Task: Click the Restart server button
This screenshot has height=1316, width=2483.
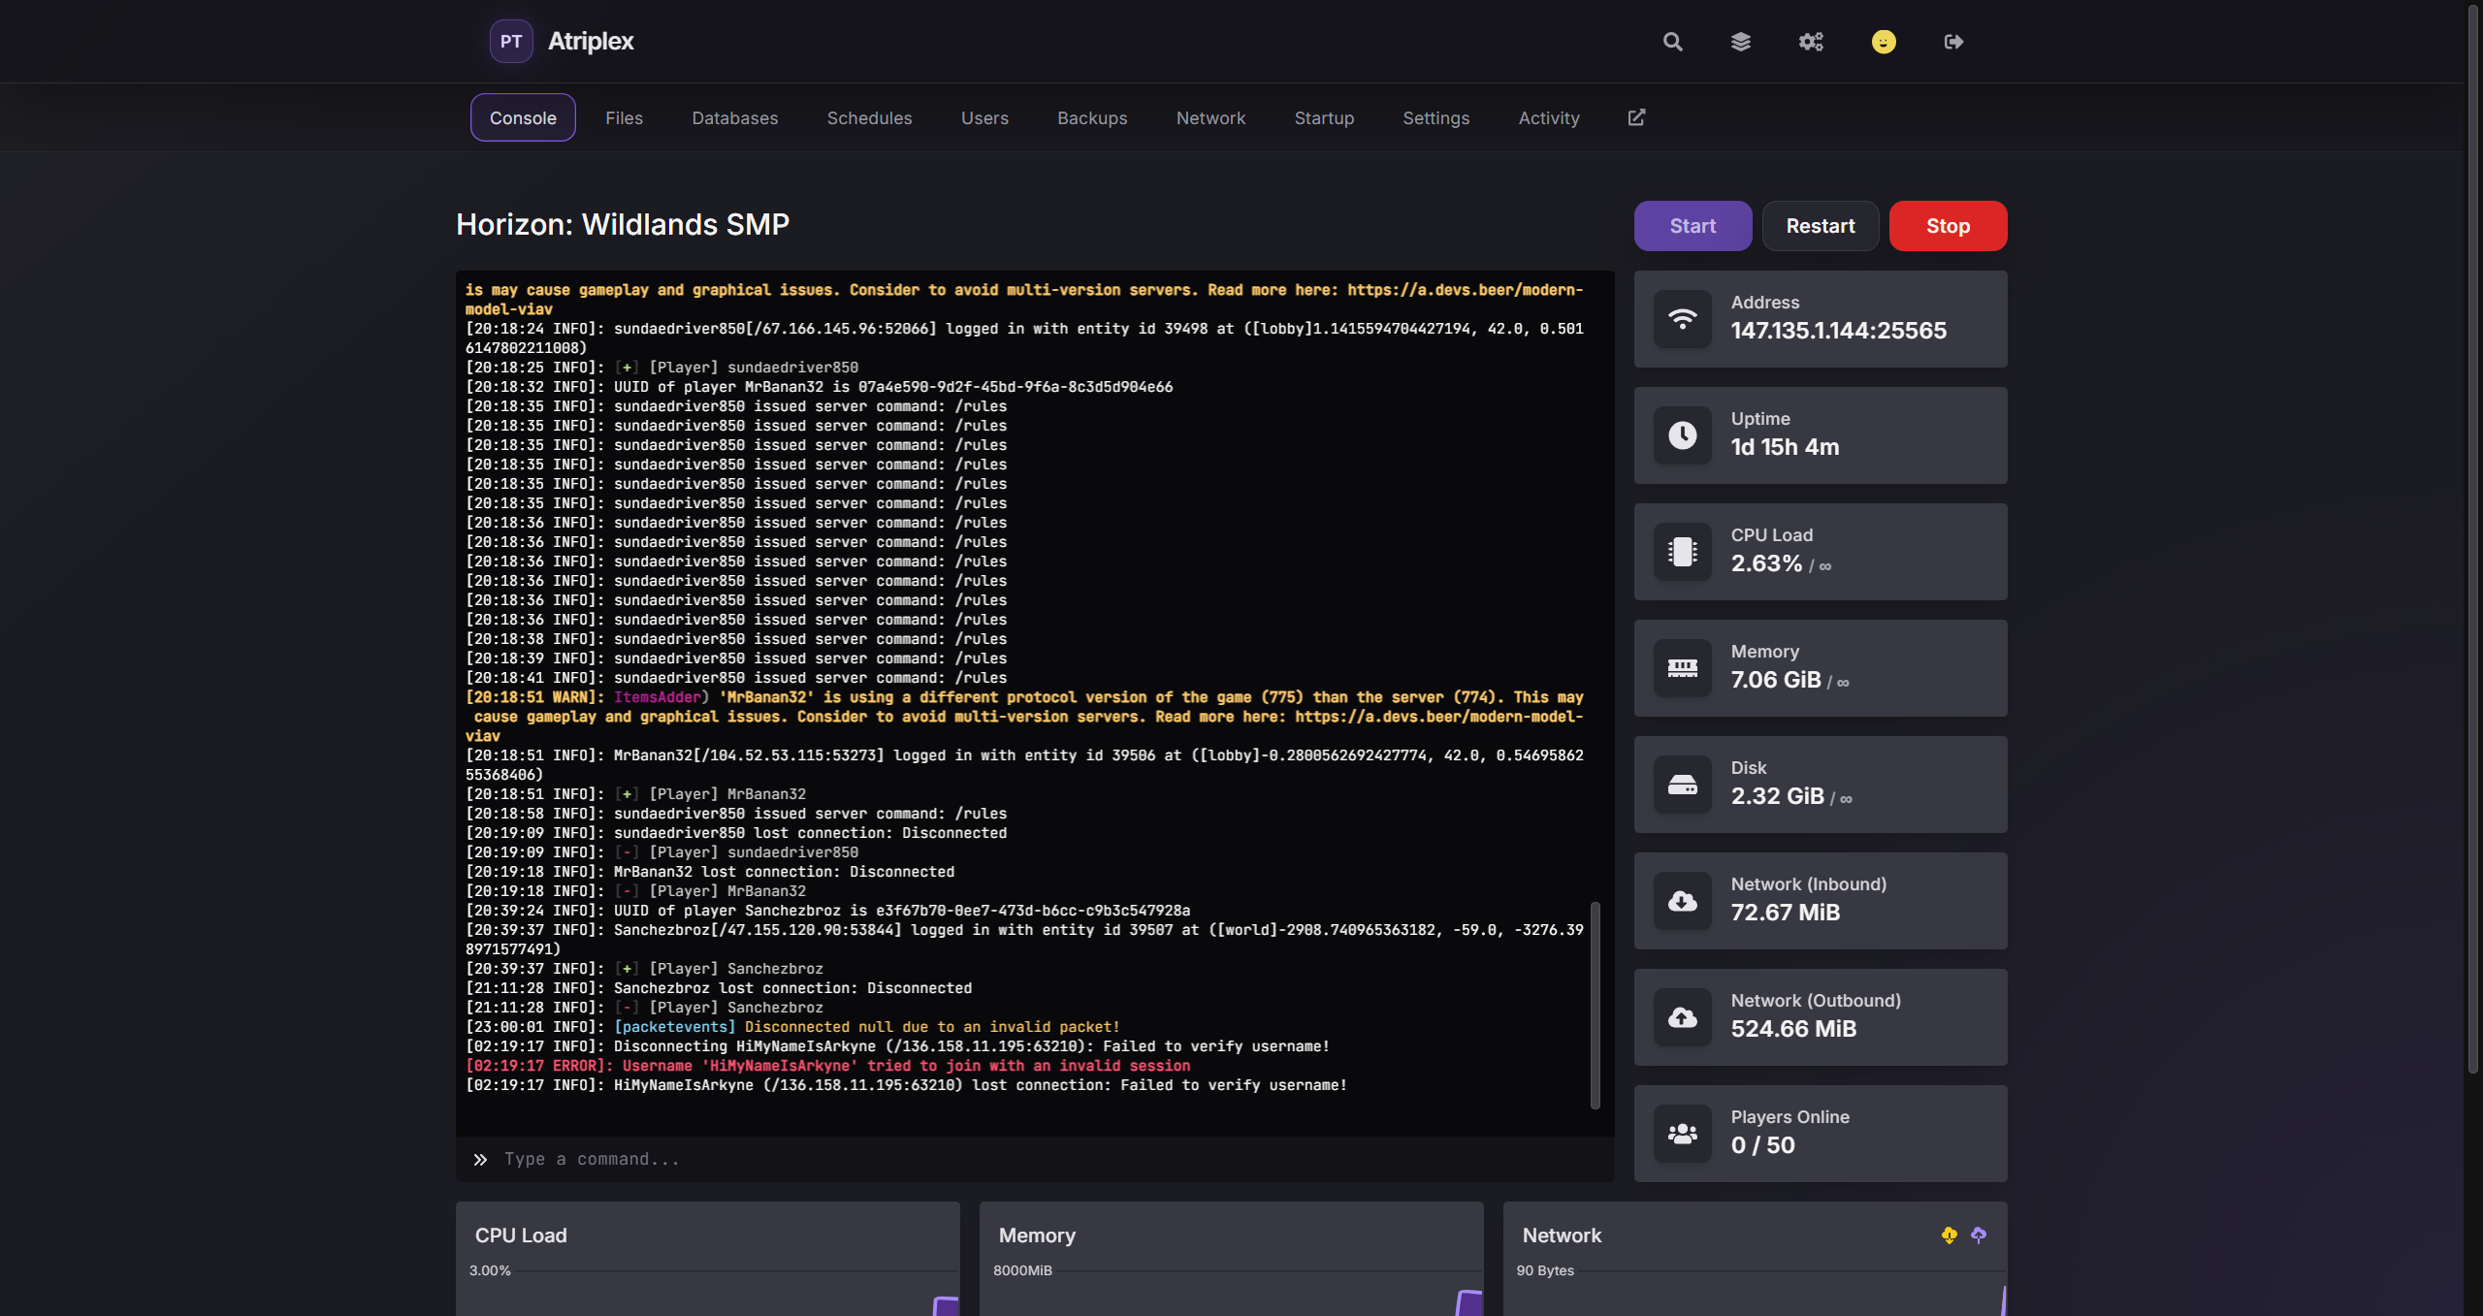Action: pyautogui.click(x=1821, y=226)
